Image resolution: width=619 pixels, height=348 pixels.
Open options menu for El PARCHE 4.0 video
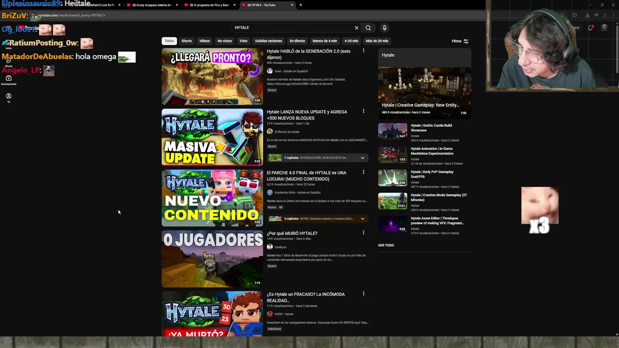click(x=364, y=172)
